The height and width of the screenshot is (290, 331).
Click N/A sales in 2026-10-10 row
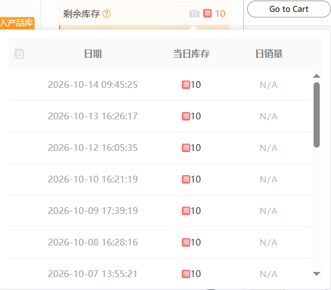pyautogui.click(x=269, y=180)
